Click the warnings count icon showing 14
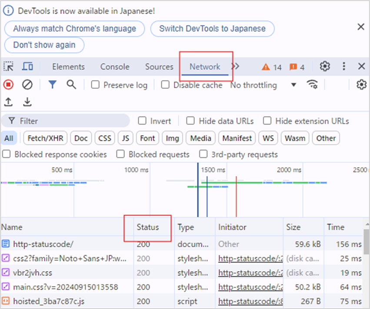This screenshot has height=309, width=370. (x=271, y=67)
